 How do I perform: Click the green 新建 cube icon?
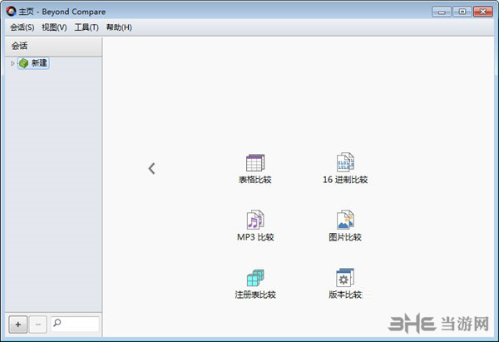(x=23, y=63)
